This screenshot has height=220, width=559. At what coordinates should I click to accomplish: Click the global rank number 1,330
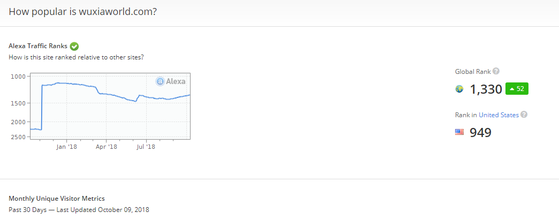click(x=486, y=89)
